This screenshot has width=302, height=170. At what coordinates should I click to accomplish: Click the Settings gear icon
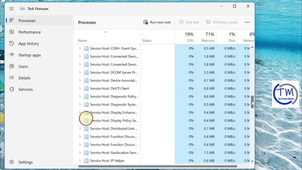click(11, 162)
